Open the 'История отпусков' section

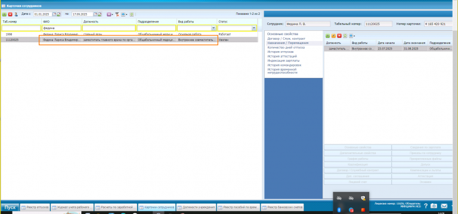click(x=280, y=52)
